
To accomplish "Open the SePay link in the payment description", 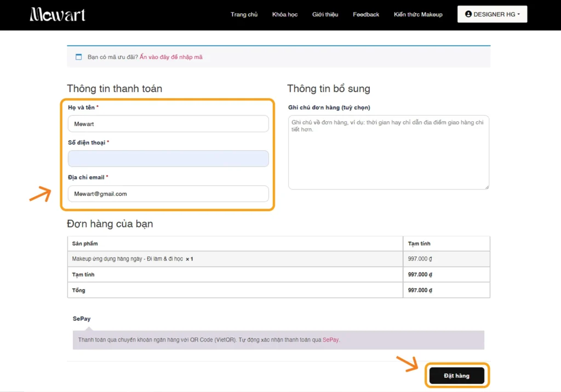I will (x=330, y=340).
